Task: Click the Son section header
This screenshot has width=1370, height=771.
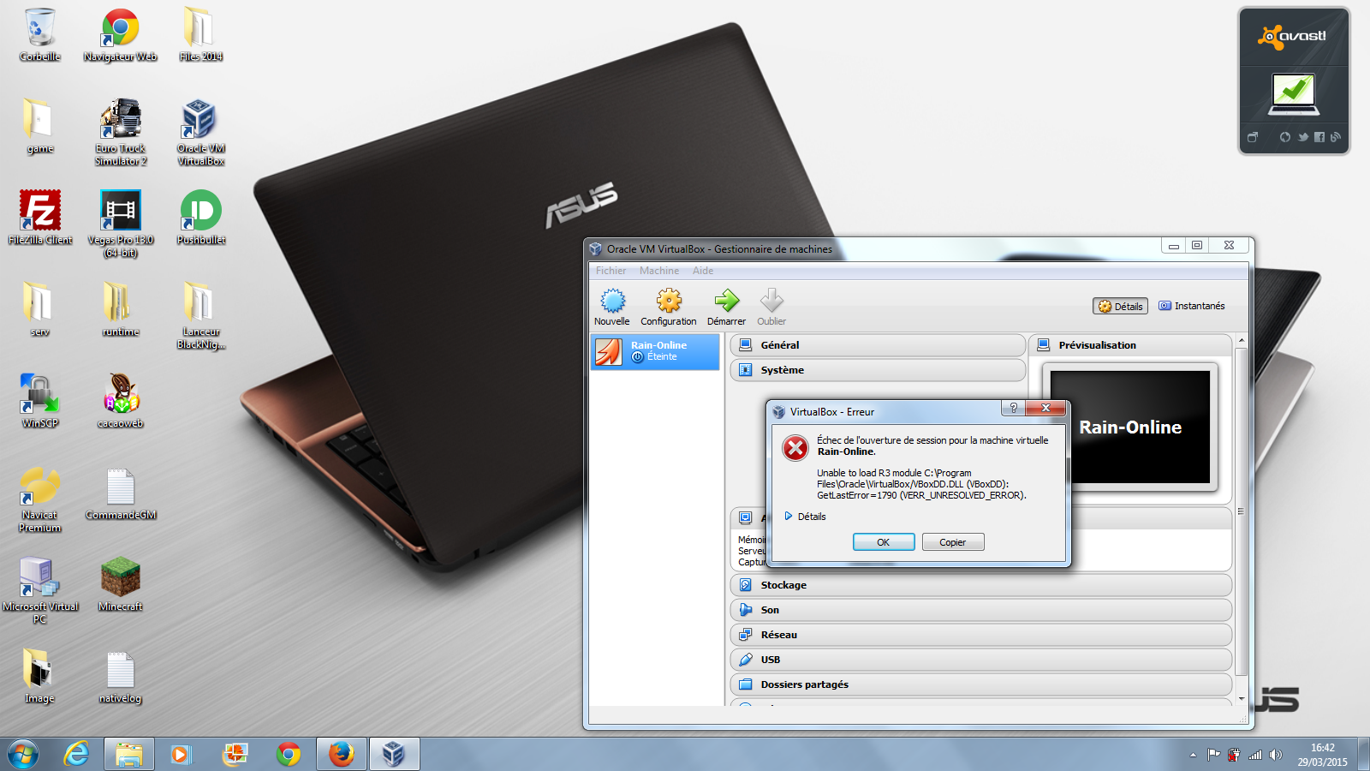Action: point(980,610)
